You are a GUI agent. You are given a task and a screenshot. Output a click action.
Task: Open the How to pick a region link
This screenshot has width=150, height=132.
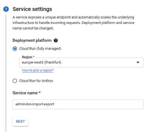(x=38, y=70)
